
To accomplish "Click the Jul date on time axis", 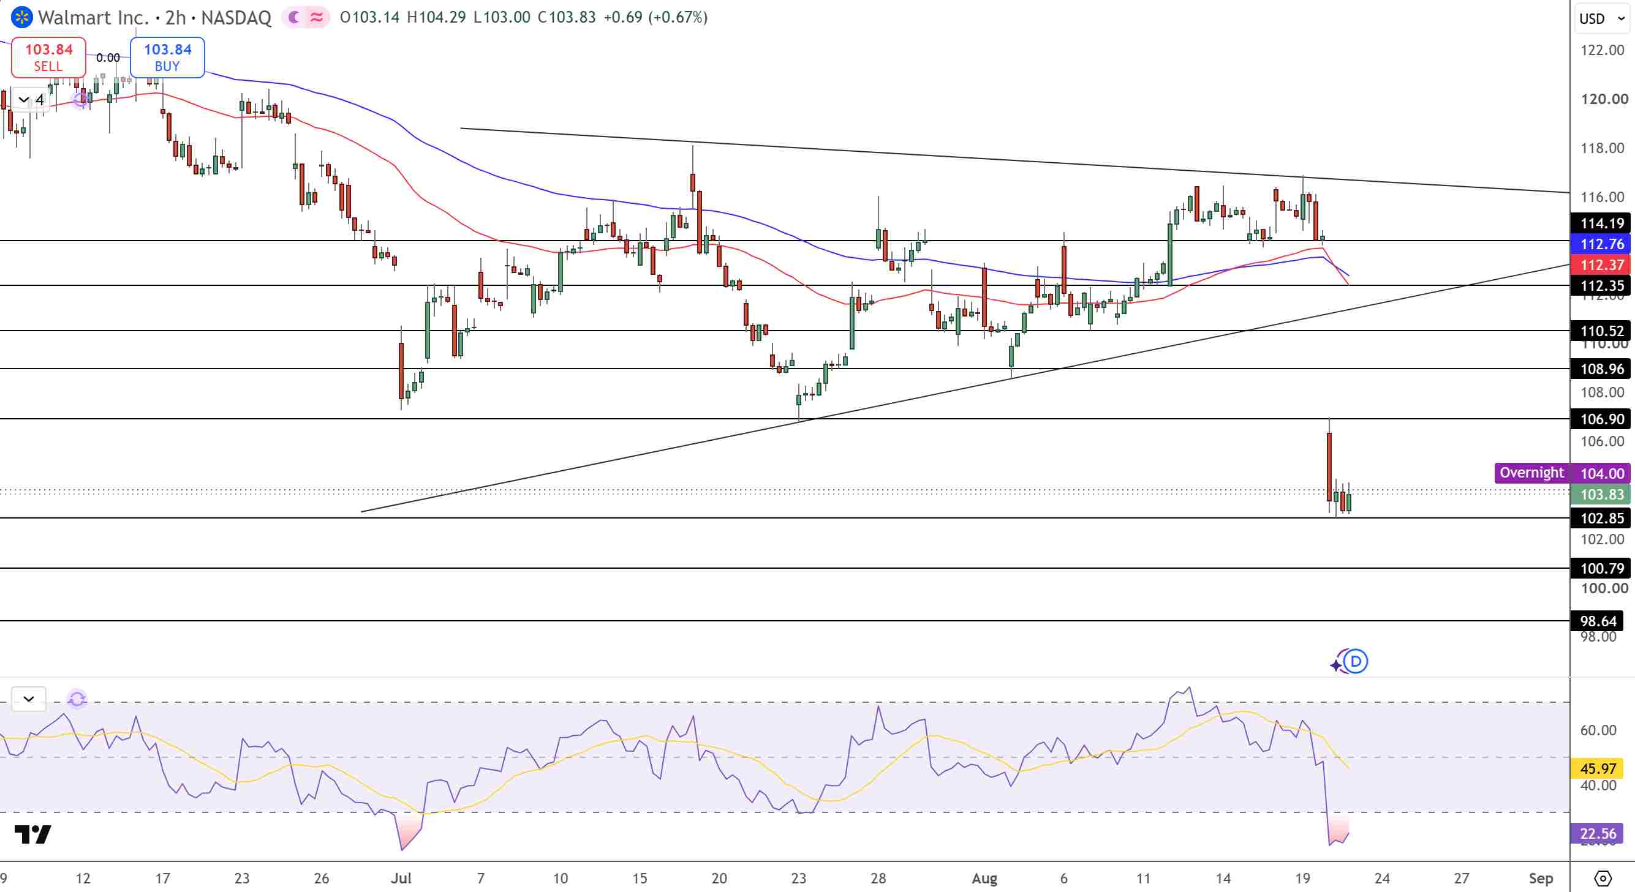I will click(401, 879).
